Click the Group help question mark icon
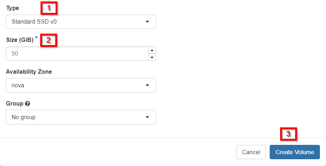This screenshot has width=326, height=166. 28,104
